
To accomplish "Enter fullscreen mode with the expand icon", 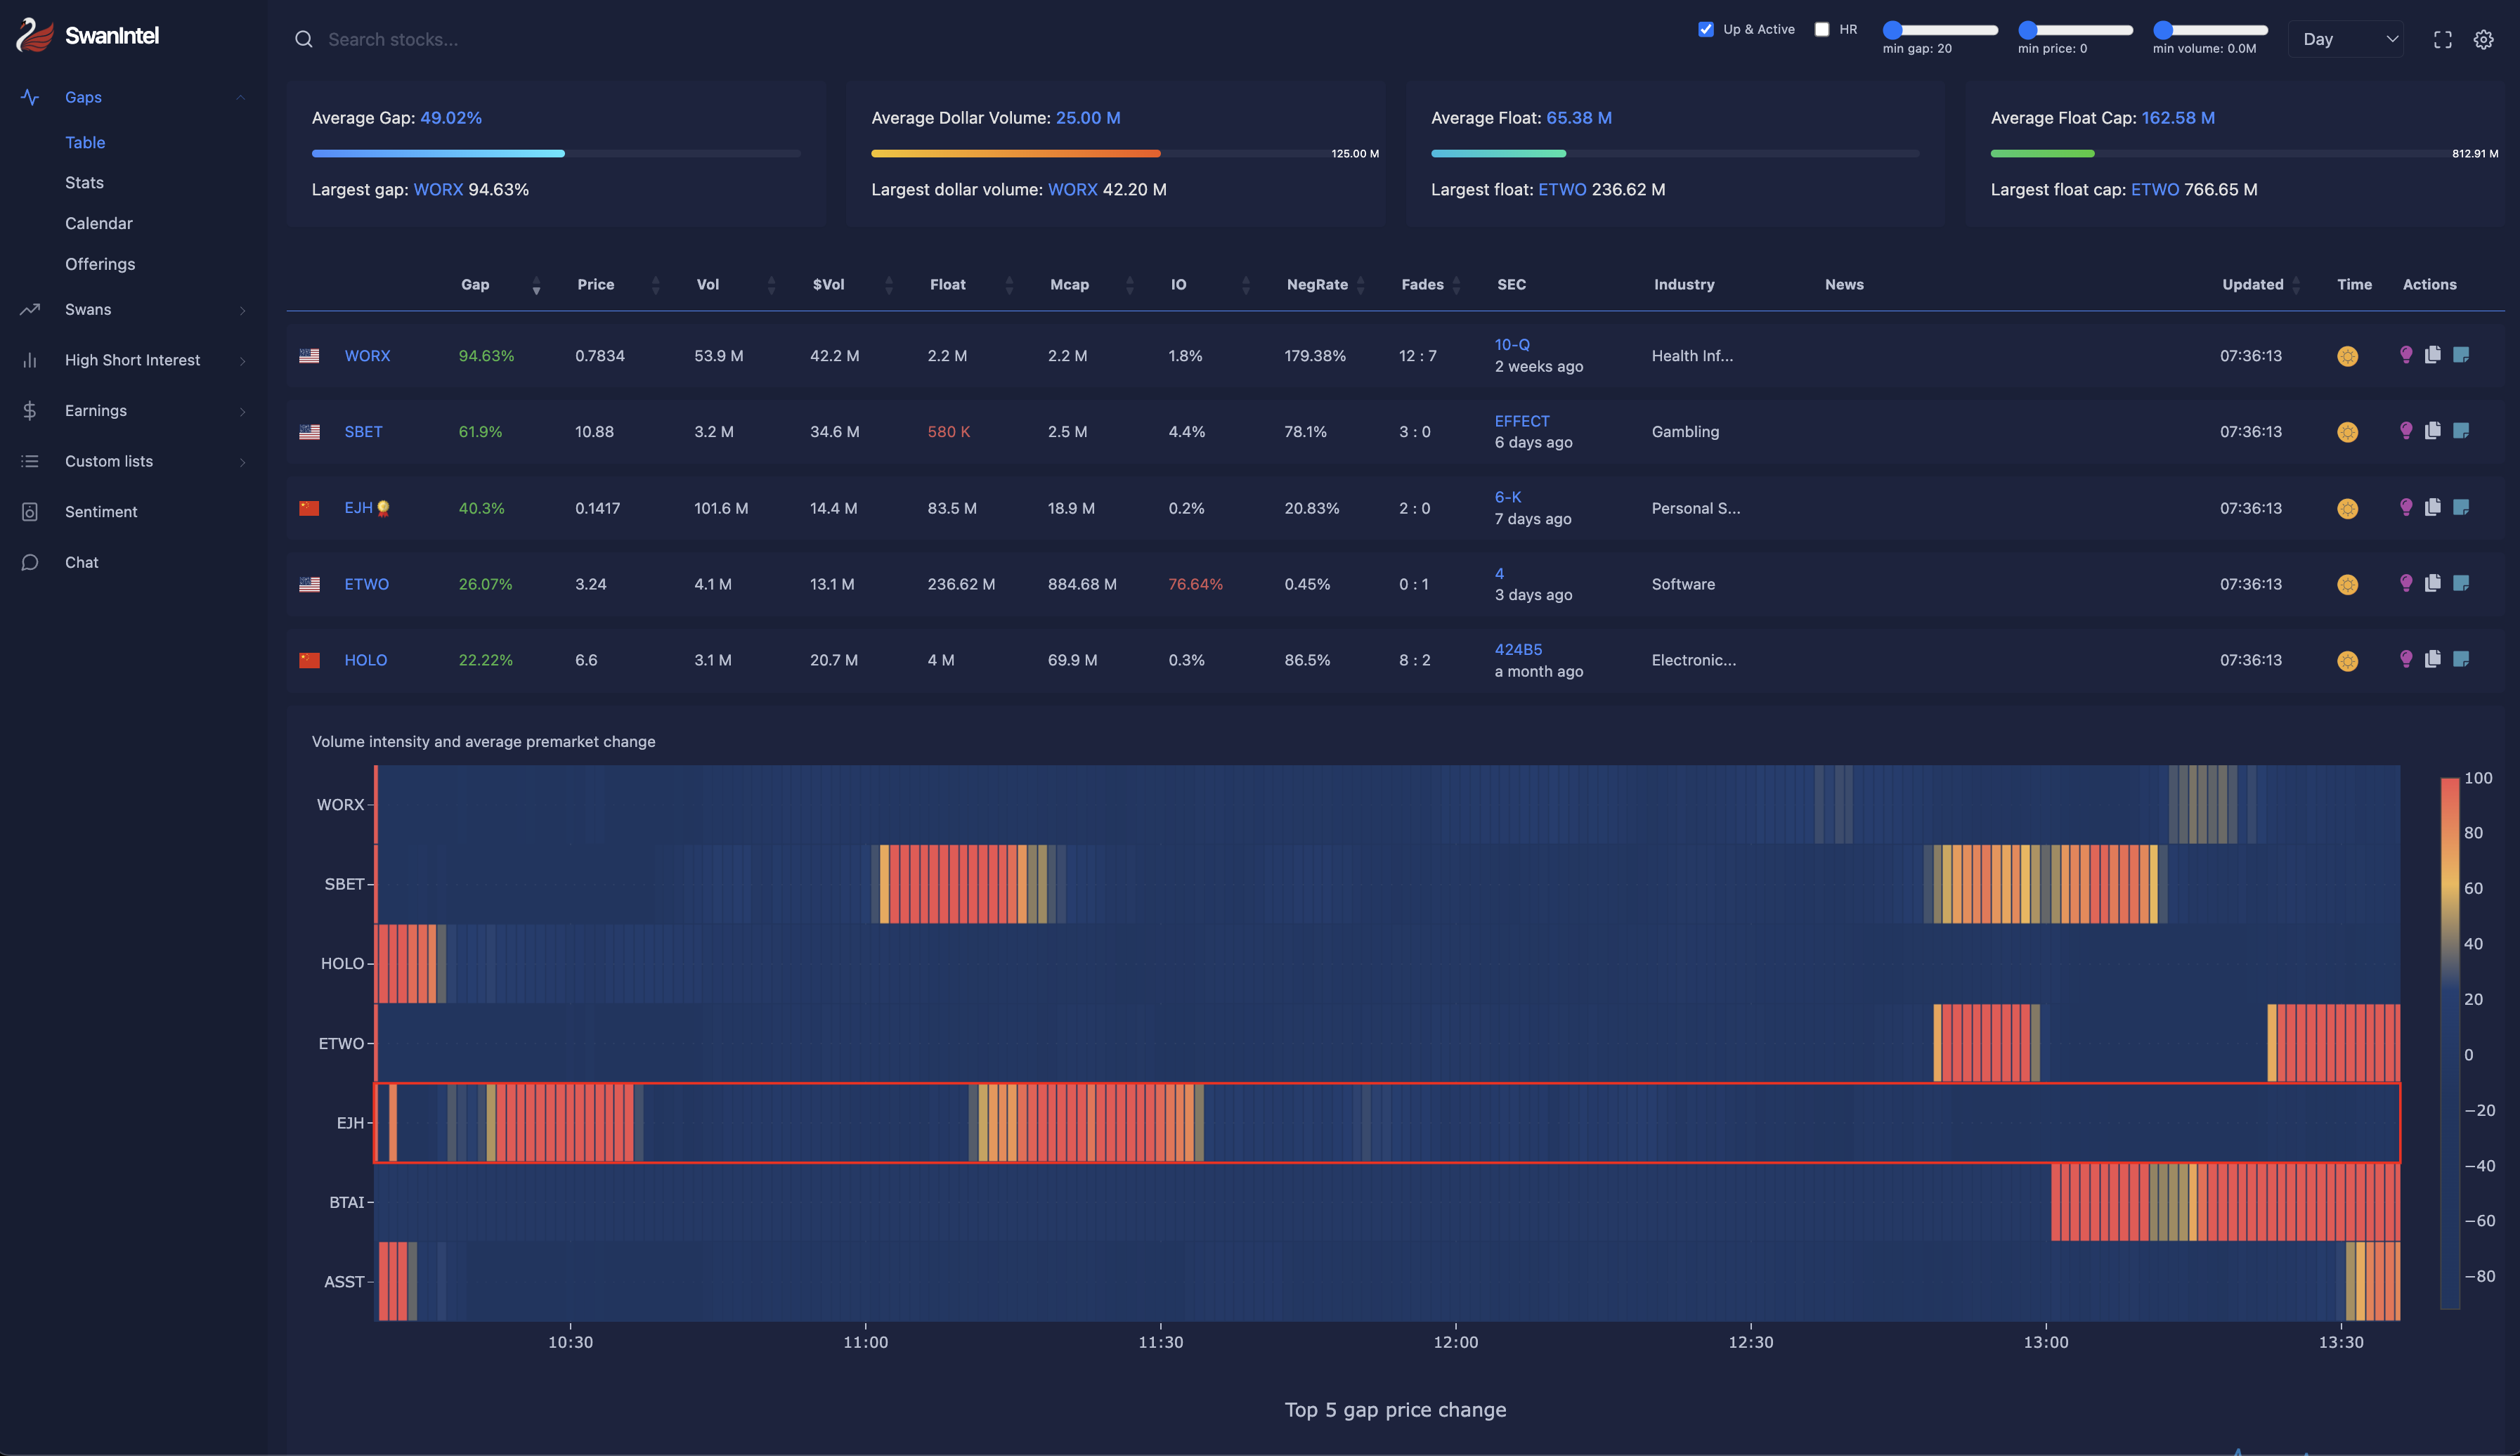I will click(x=2443, y=40).
